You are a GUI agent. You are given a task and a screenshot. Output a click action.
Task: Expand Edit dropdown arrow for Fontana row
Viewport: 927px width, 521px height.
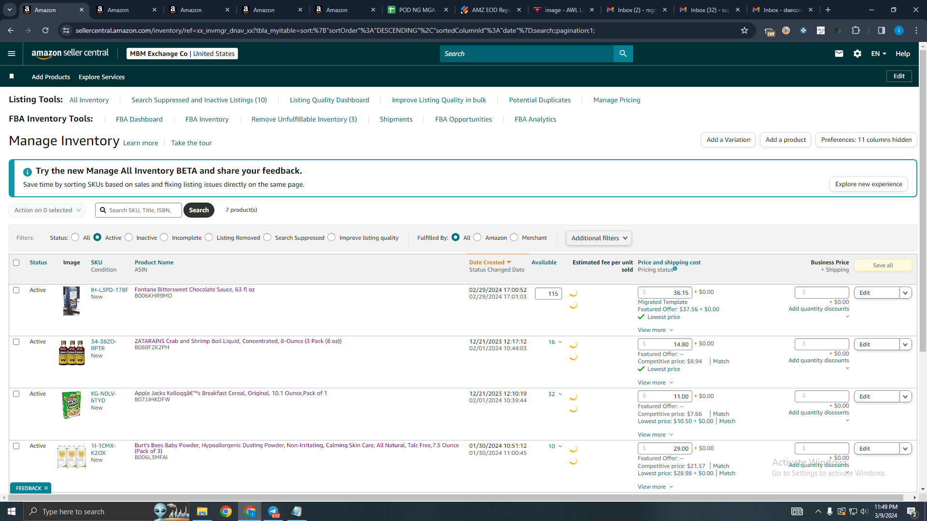coord(905,293)
